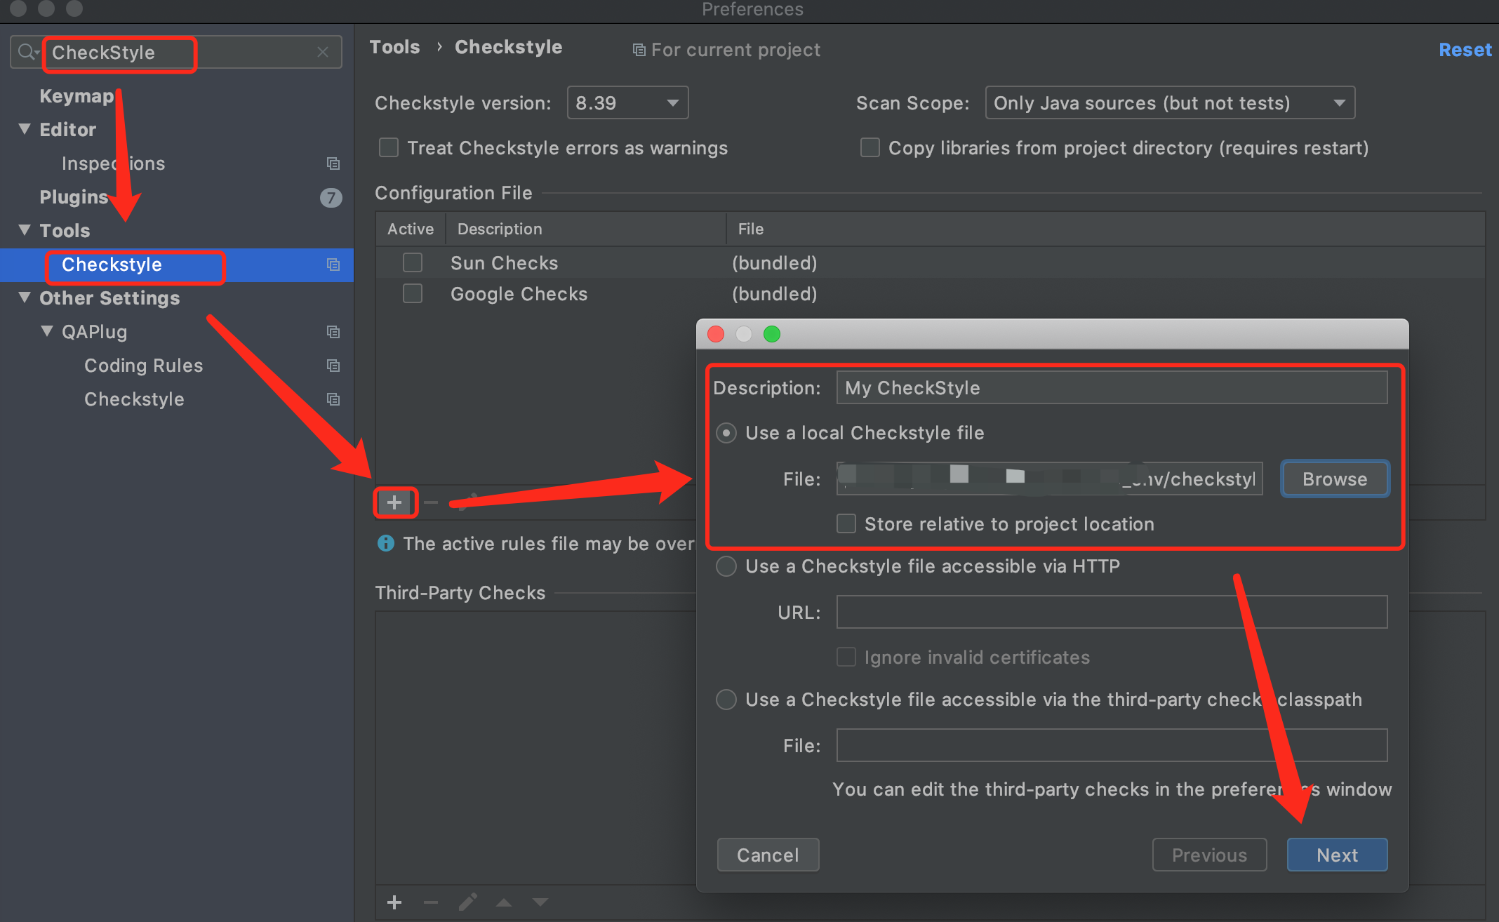Click Reset link
This screenshot has width=1499, height=922.
(1465, 50)
